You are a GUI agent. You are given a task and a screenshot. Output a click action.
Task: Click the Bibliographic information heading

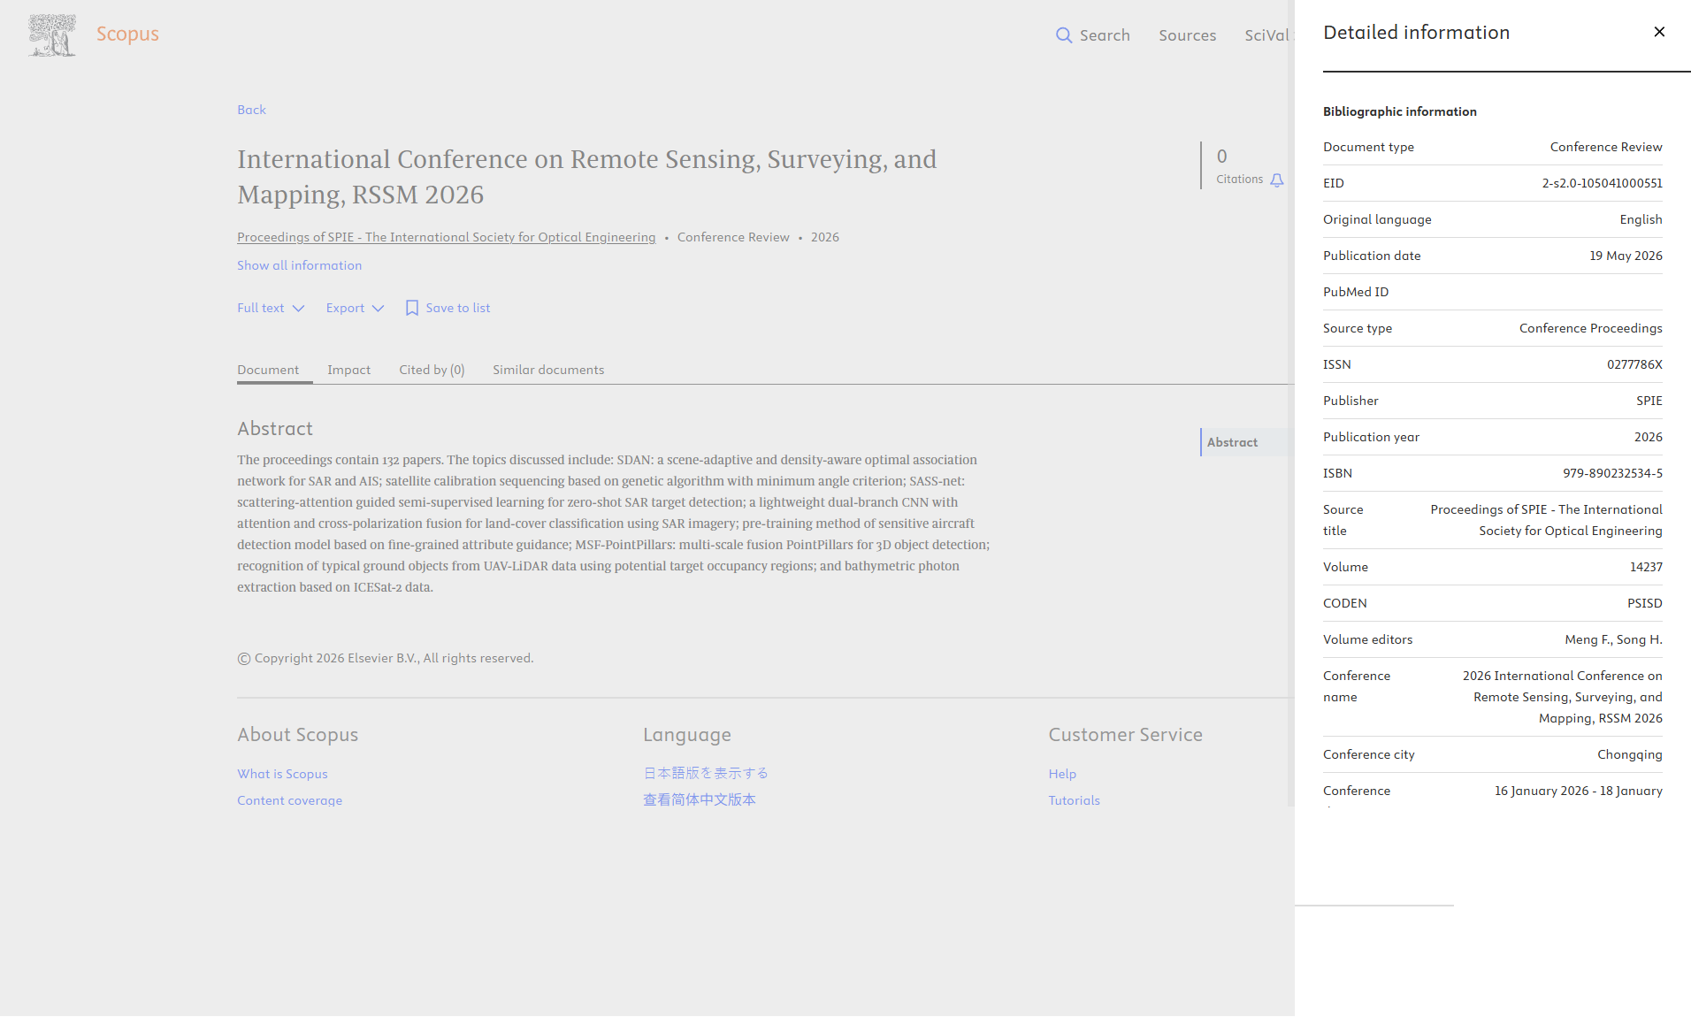tap(1399, 111)
